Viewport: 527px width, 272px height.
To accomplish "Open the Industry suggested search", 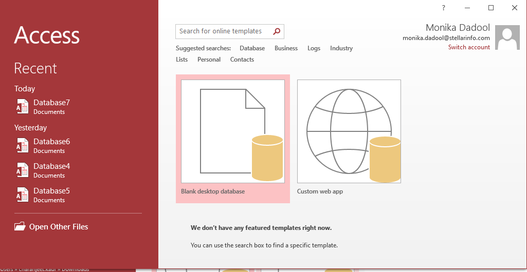I will pos(341,48).
